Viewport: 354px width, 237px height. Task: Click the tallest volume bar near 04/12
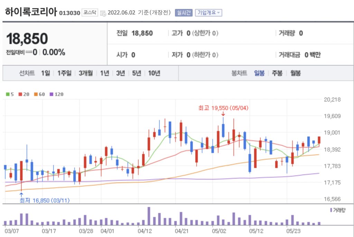(149, 216)
